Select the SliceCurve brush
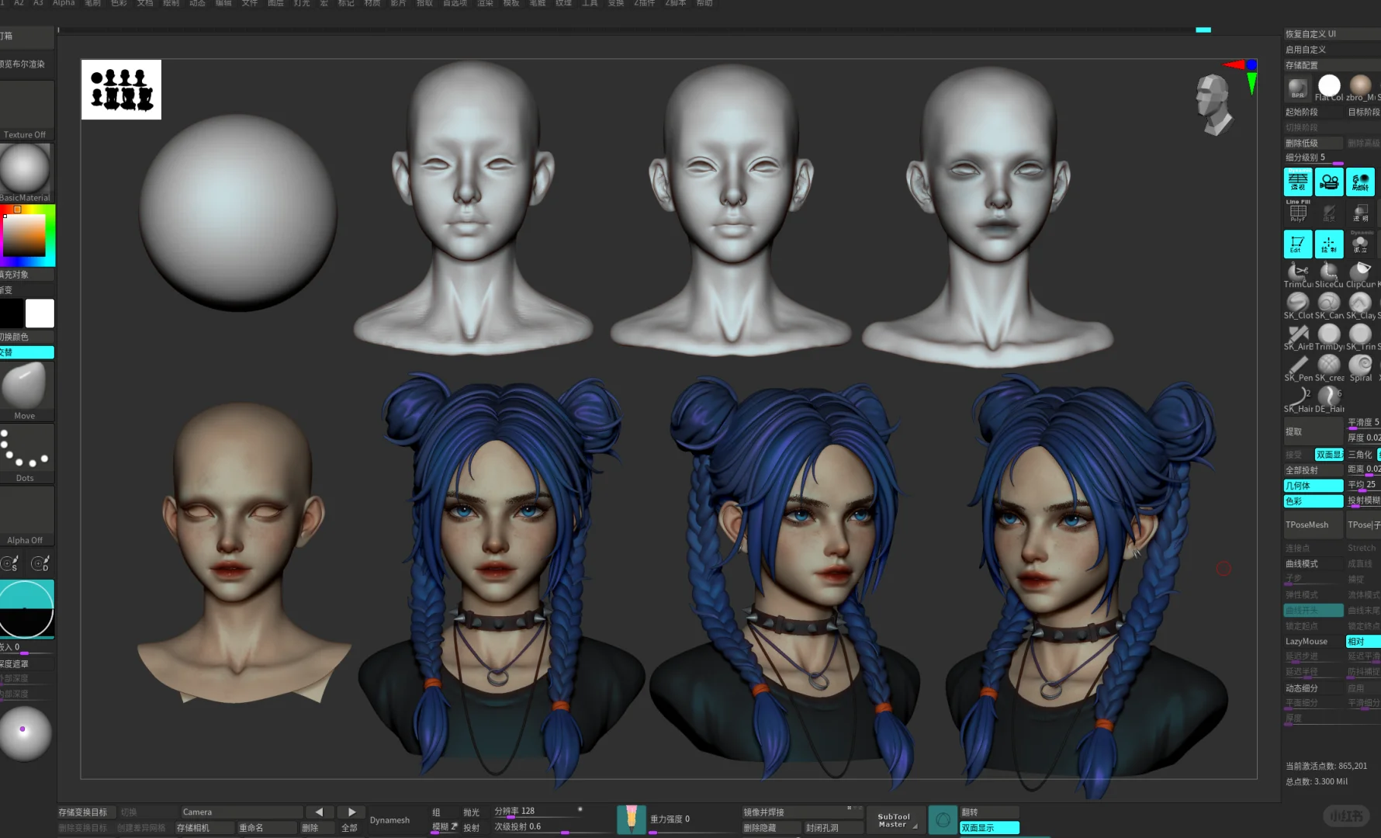This screenshot has height=838, width=1381. pos(1329,275)
